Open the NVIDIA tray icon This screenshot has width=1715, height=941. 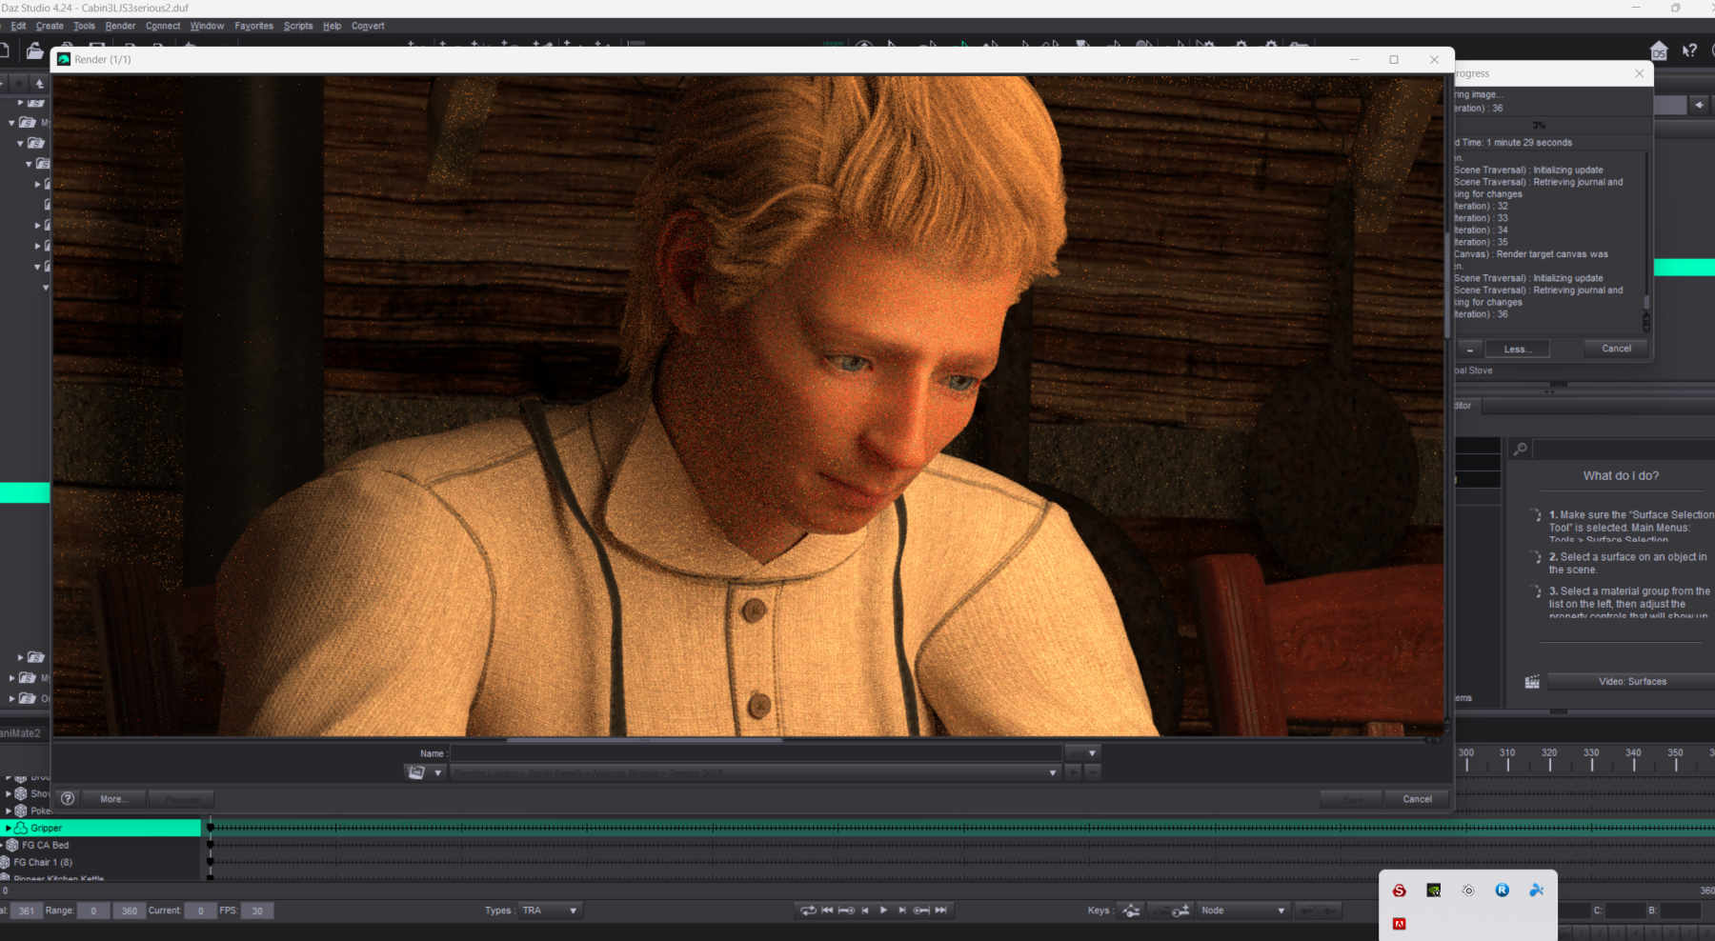pyautogui.click(x=1433, y=891)
